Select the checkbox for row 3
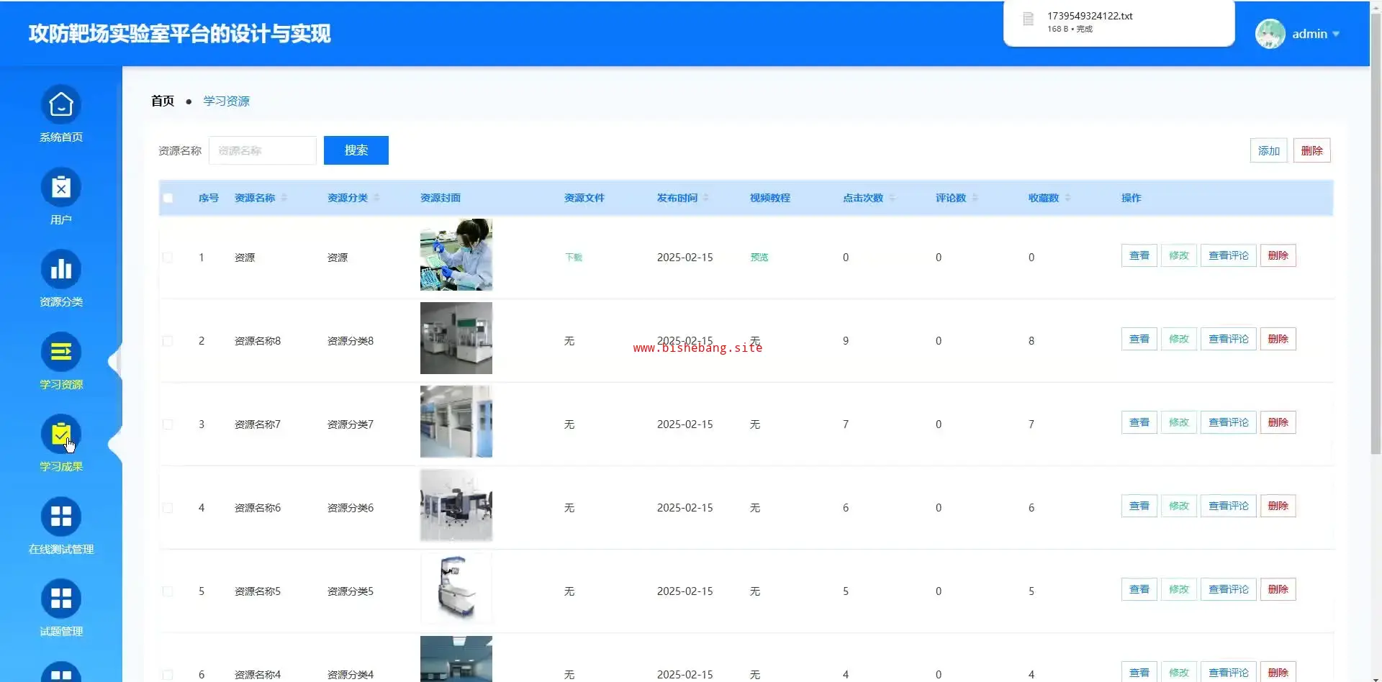Viewport: 1382px width, 682px height. click(x=168, y=424)
